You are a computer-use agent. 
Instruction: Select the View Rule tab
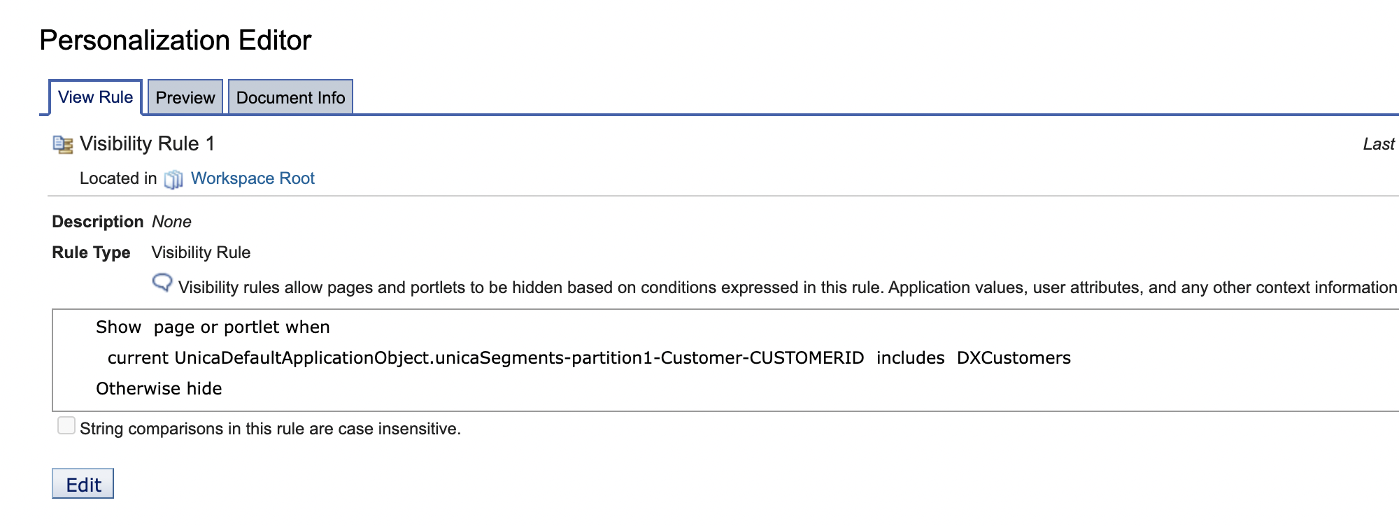coord(95,97)
